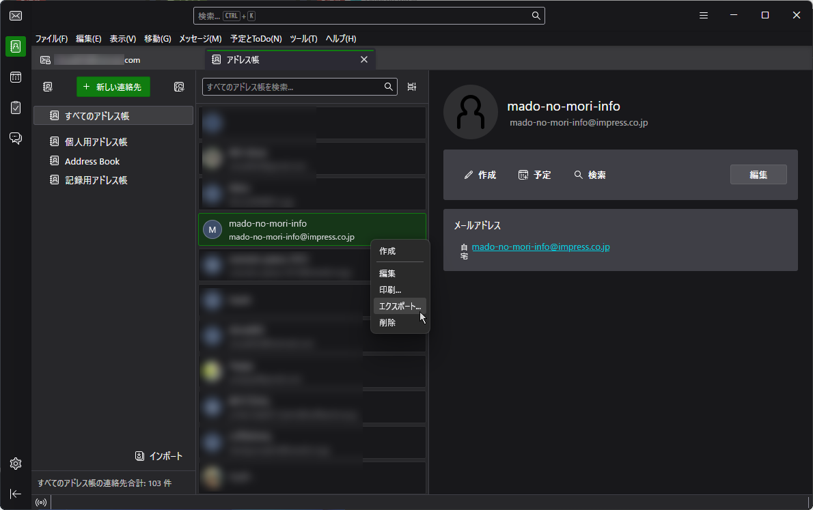This screenshot has height=510, width=813.
Task: Click the contact count text 103 件
Action: pyautogui.click(x=160, y=483)
